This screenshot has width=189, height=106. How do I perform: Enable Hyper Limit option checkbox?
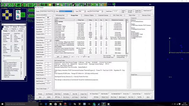click(x=21, y=77)
